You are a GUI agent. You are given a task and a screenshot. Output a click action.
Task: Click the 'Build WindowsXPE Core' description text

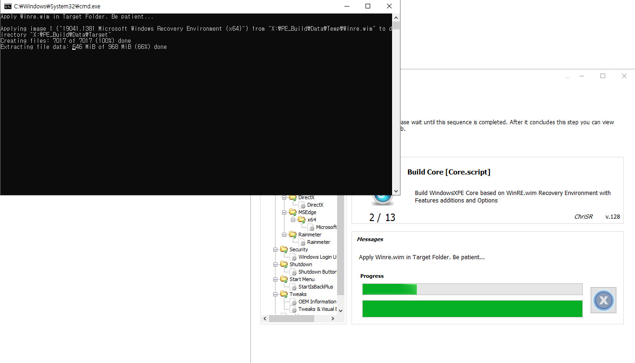(513, 196)
